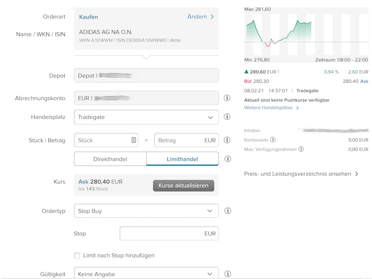The height and width of the screenshot is (279, 372).
Task: Enable Limit nach Stop hinzufügen checkbox
Action: coord(77,255)
